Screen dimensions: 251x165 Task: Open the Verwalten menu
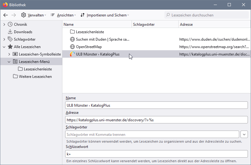pyautogui.click(x=34, y=15)
